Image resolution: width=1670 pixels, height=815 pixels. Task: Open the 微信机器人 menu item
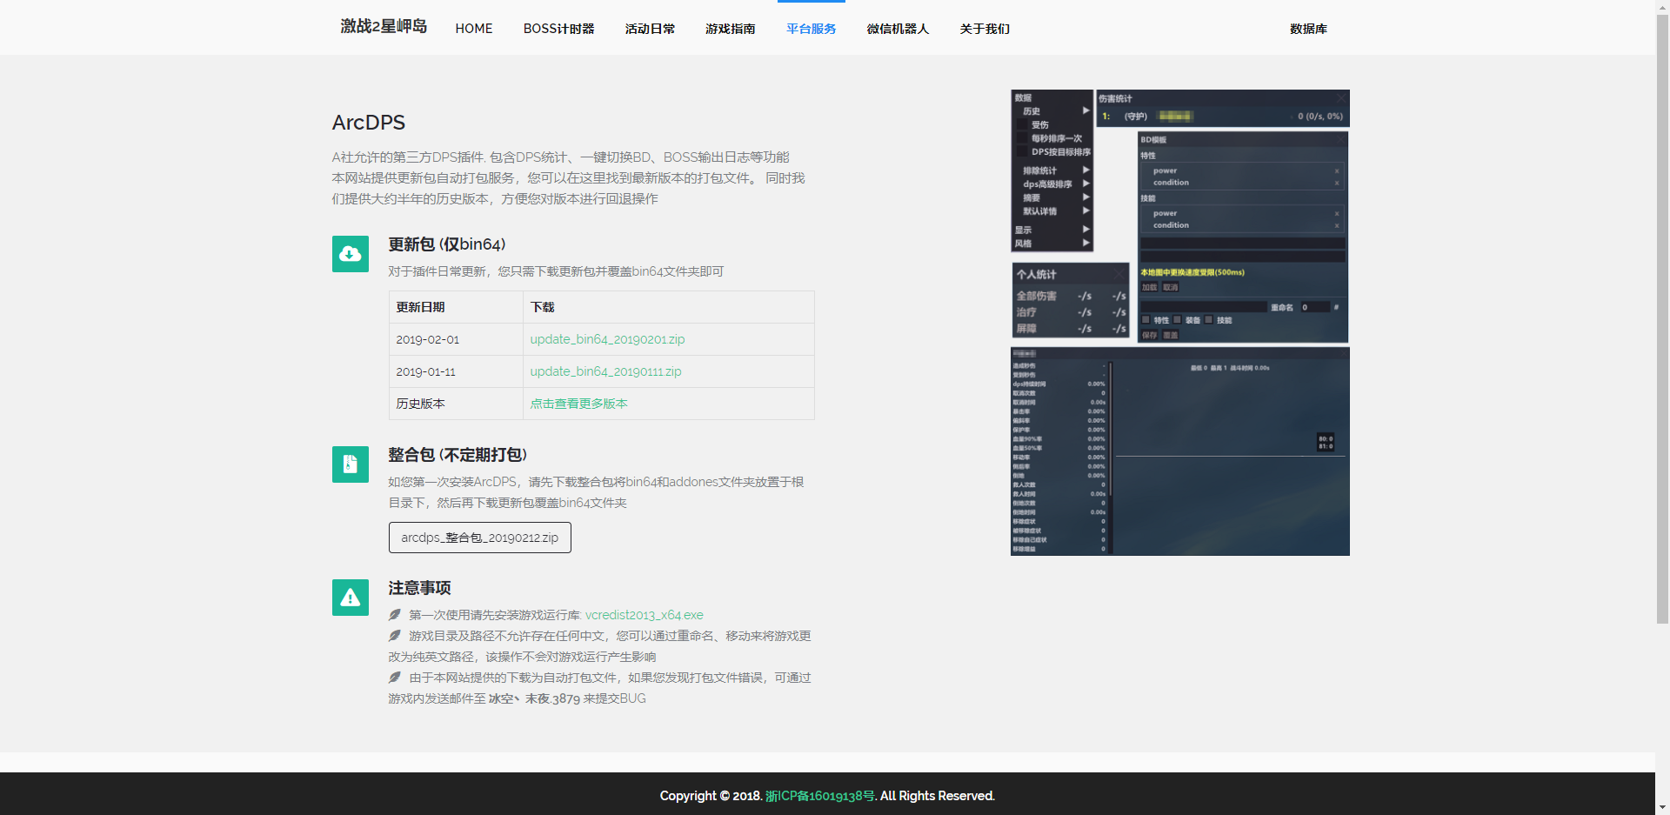(x=898, y=29)
